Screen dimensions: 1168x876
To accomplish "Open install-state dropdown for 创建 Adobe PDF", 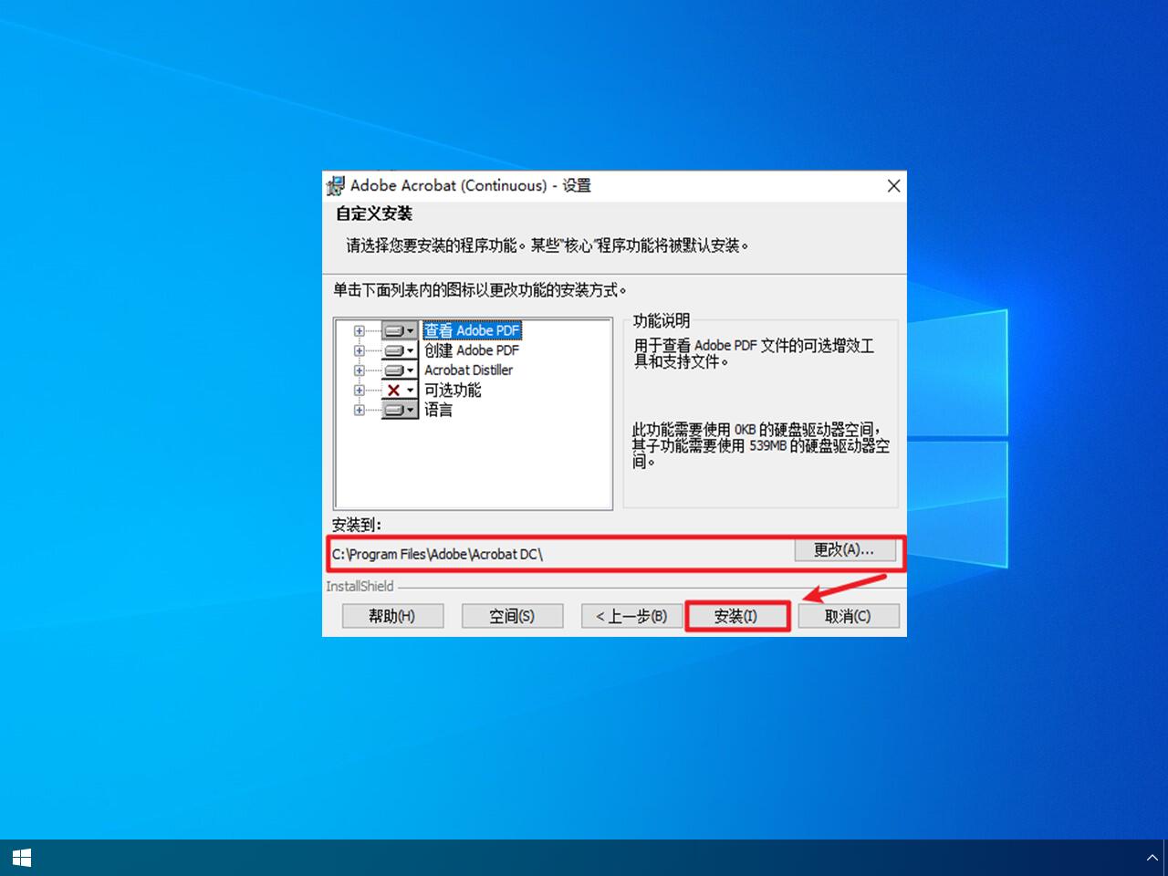I will click(400, 350).
